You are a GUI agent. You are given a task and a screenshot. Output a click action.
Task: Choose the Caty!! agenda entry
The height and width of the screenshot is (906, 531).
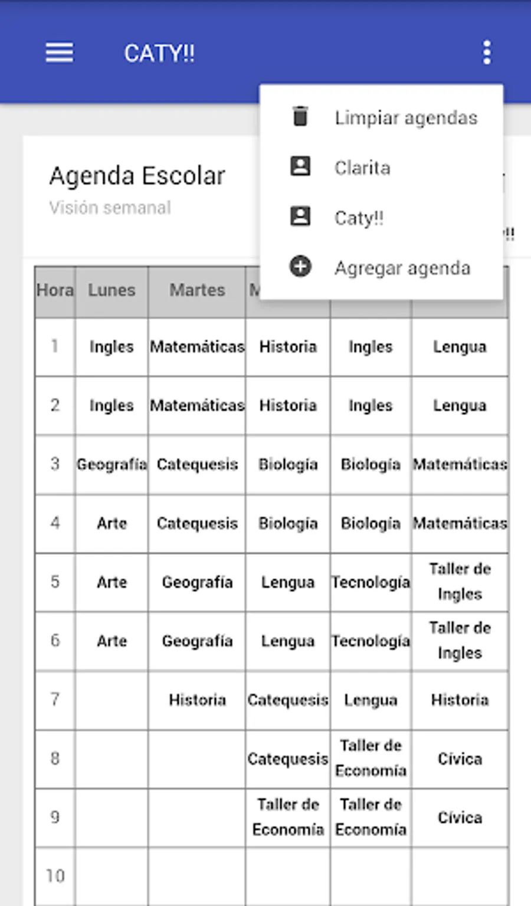coord(359,218)
